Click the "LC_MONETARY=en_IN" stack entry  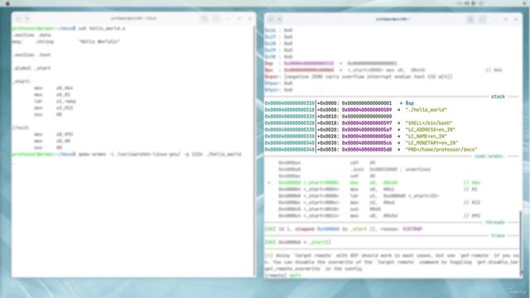point(431,143)
